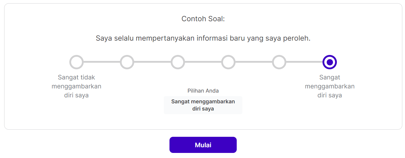
Task: Click the left label Sangat tidak menggambarkan diri saya
Action: point(77,86)
